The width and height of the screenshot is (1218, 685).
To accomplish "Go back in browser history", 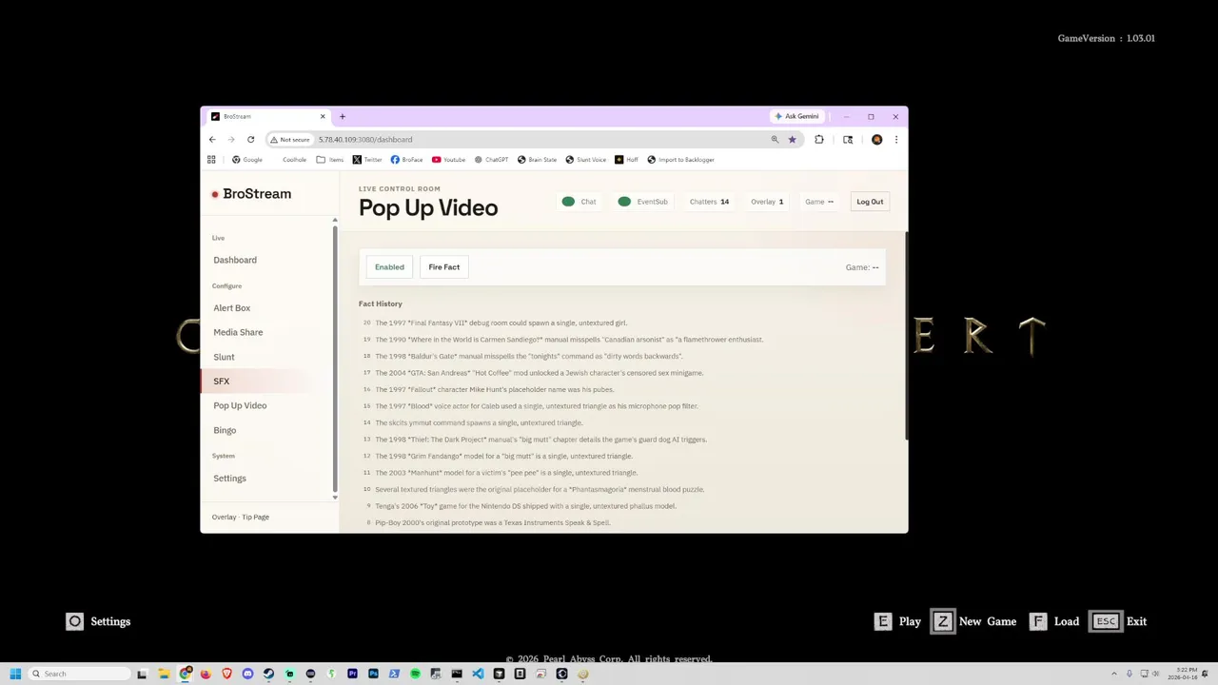I will click(x=212, y=139).
